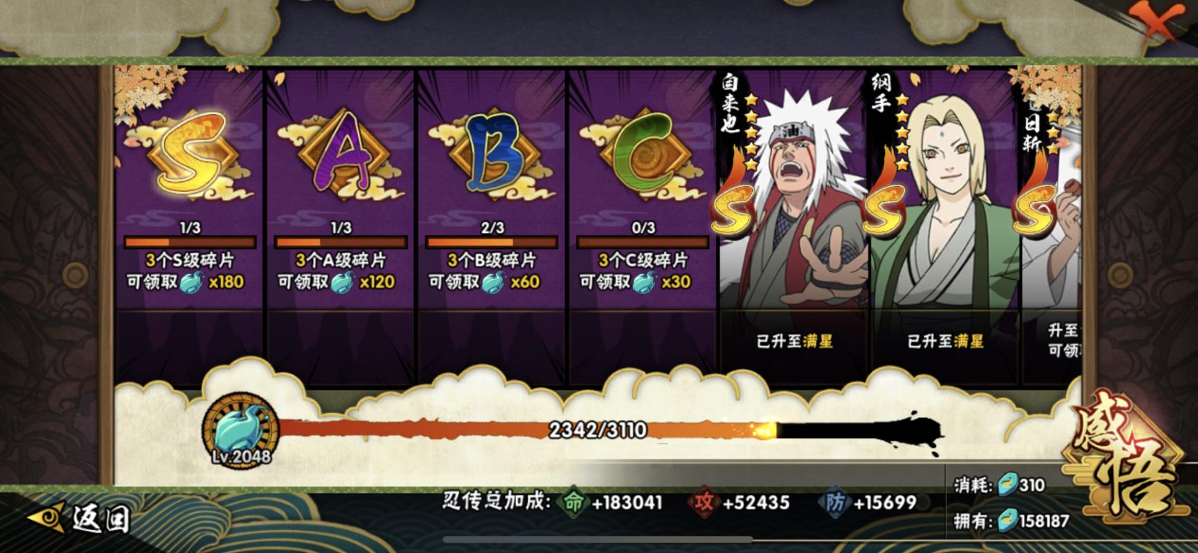The width and height of the screenshot is (1198, 553).
Task: Open the partially visible 日斩 card
Action: click(1051, 223)
